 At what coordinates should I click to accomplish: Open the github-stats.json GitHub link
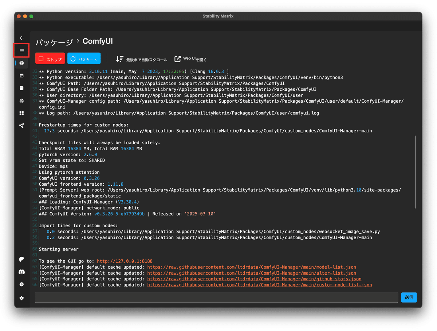[x=254, y=279]
